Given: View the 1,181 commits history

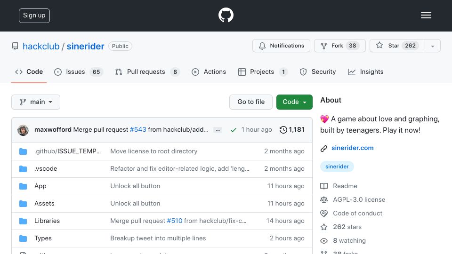Looking at the screenshot, I should coord(292,130).
